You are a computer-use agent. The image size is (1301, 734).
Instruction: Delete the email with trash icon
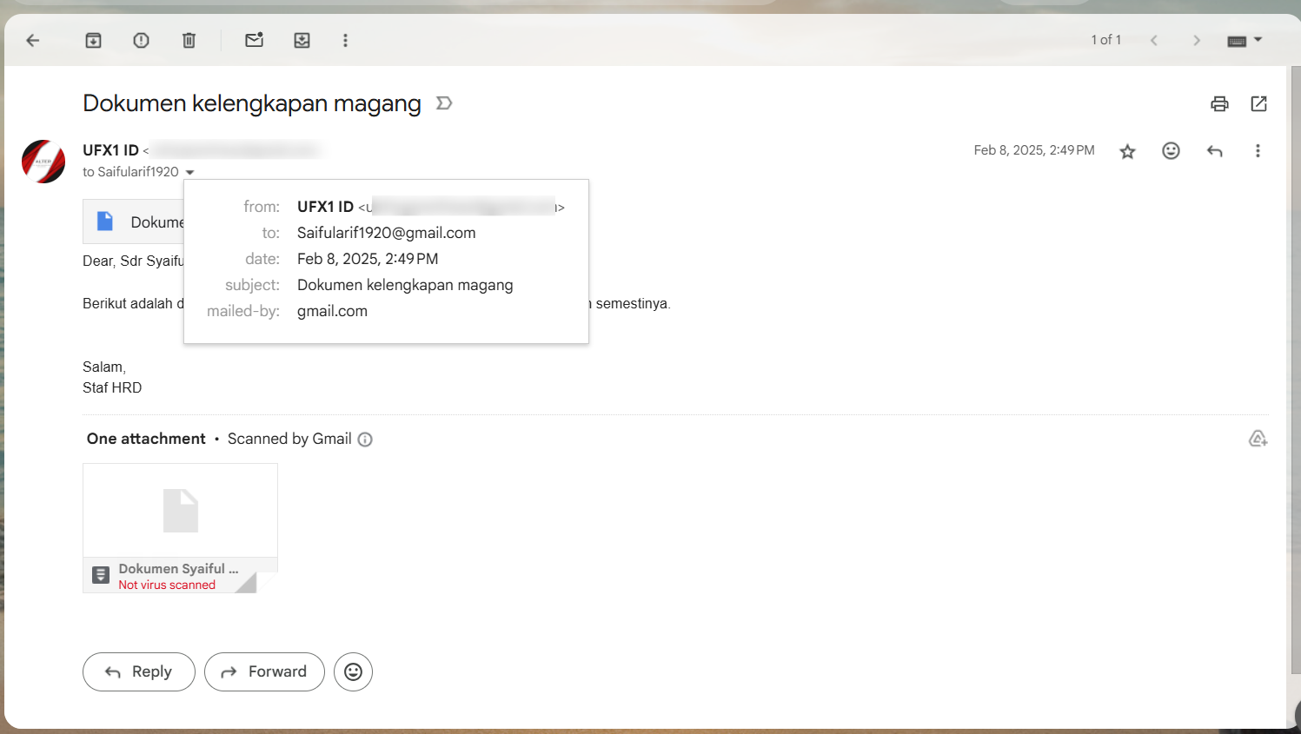(x=189, y=40)
